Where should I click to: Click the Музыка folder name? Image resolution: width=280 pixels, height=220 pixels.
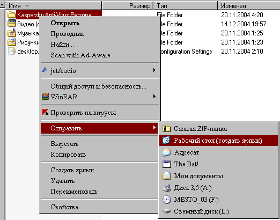tap(28, 33)
